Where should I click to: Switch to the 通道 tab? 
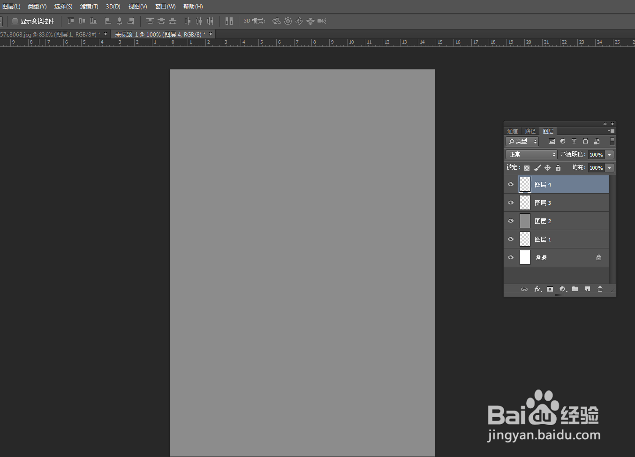(513, 131)
